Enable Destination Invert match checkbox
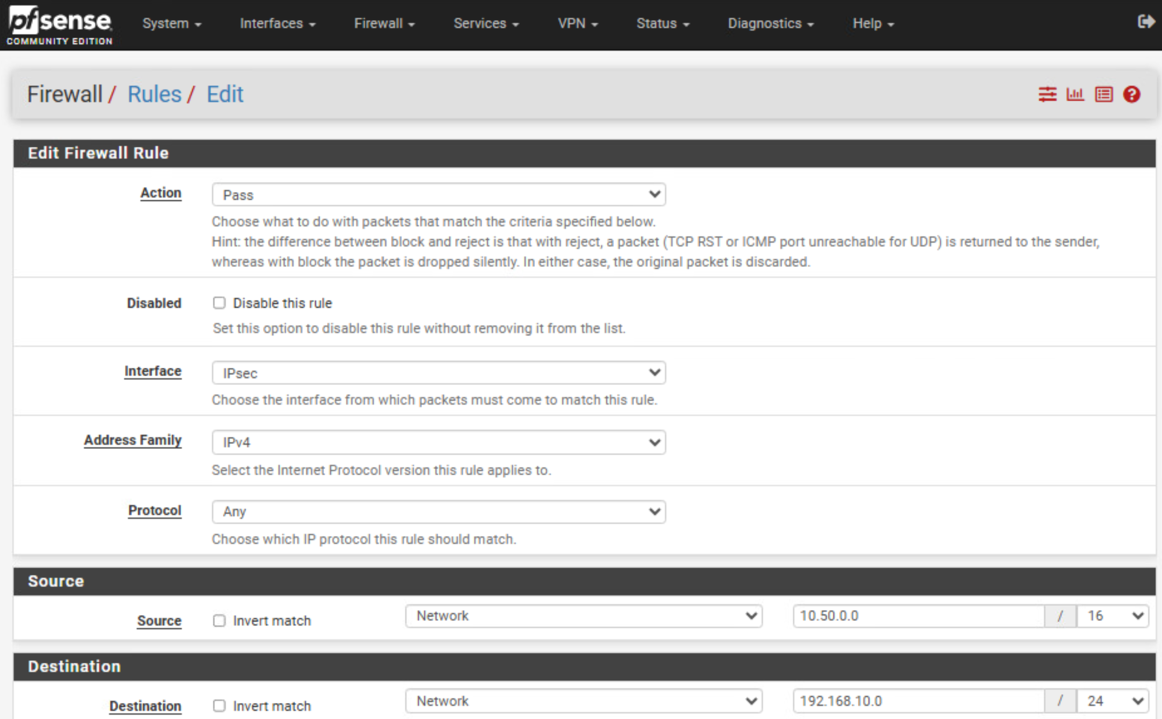Screen dimensions: 1162x719 click(x=219, y=706)
